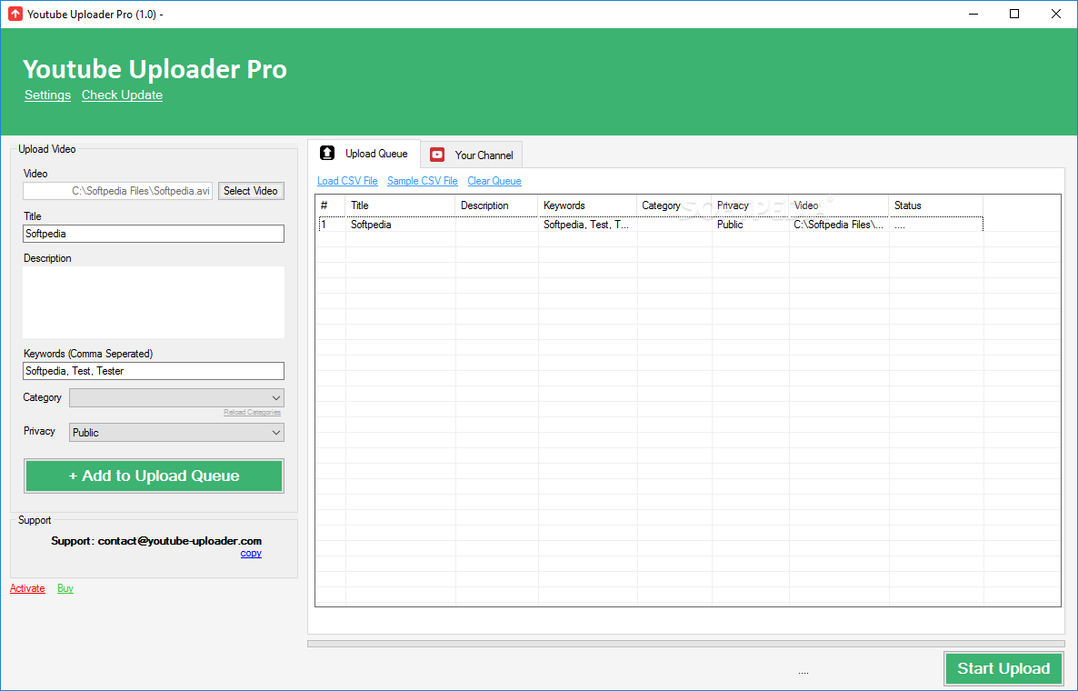Click the Youtube Uploader Pro title bar icon
Screen dimensions: 1078x691
15,14
